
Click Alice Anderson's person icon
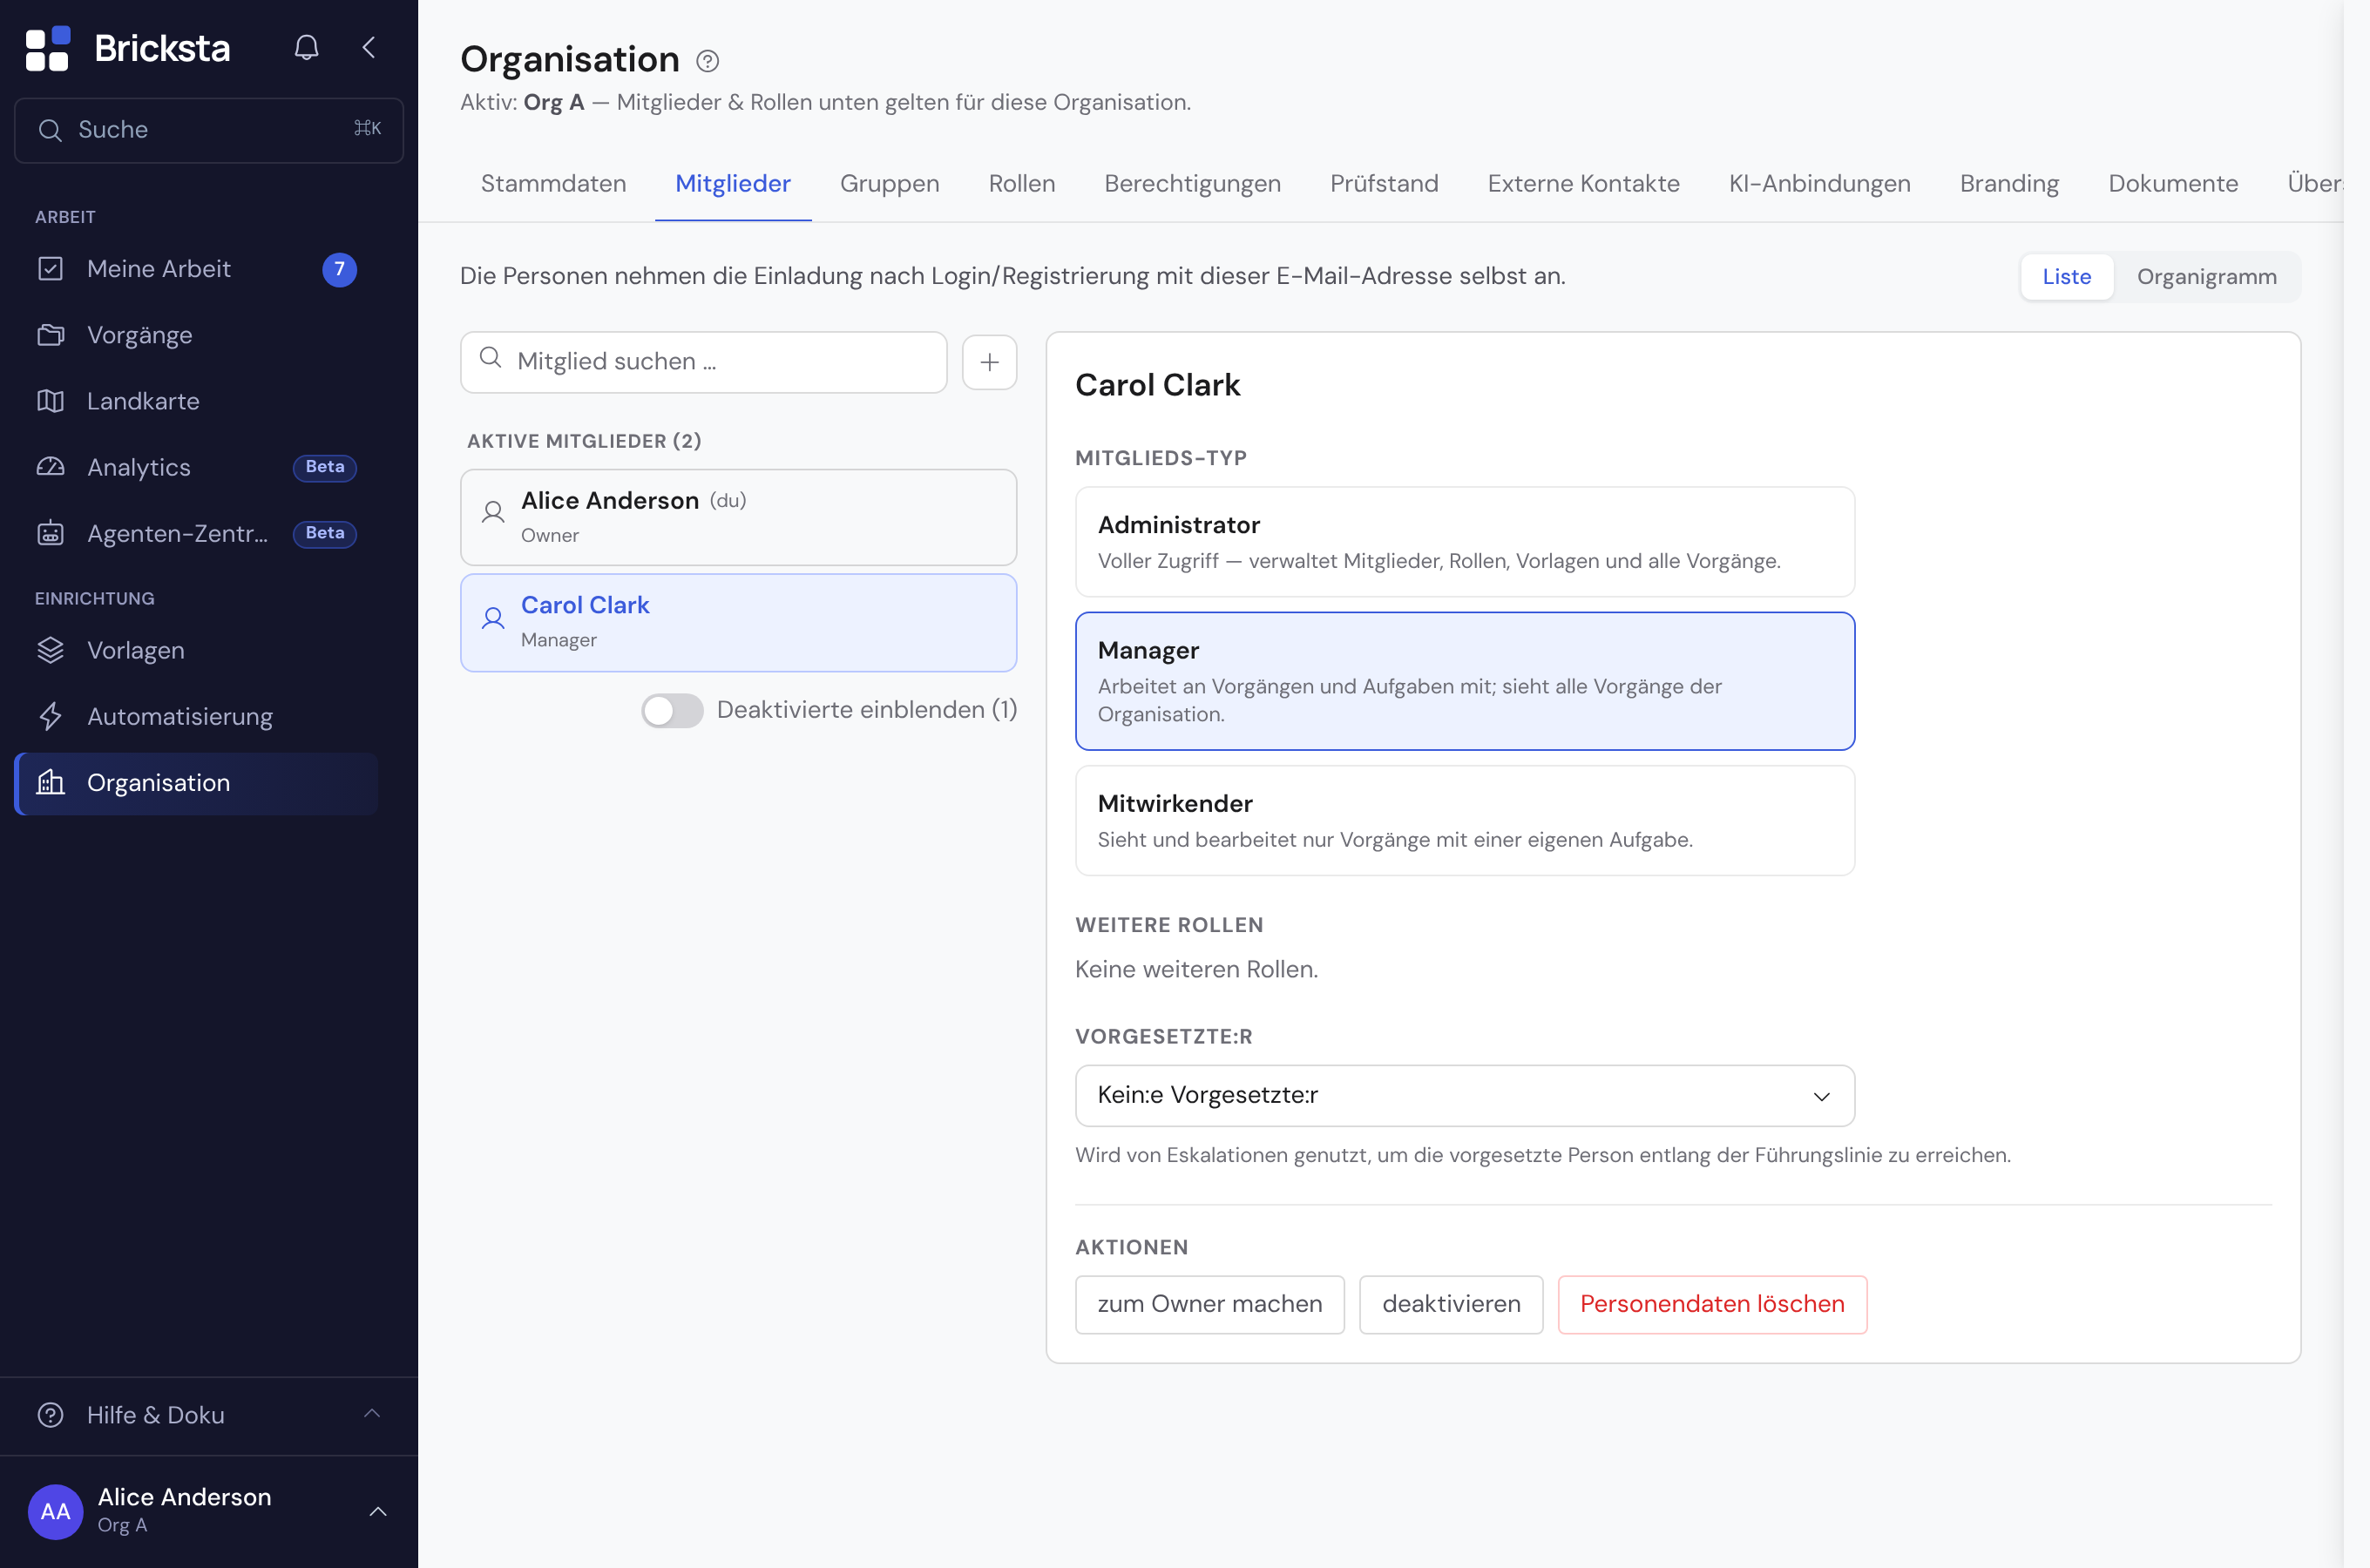(493, 513)
